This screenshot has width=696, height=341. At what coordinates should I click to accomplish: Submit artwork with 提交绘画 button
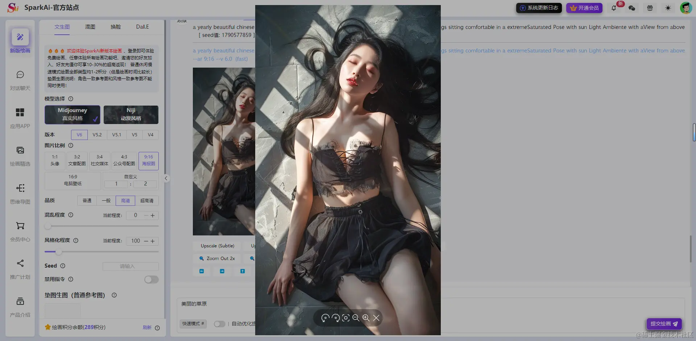[x=664, y=324]
